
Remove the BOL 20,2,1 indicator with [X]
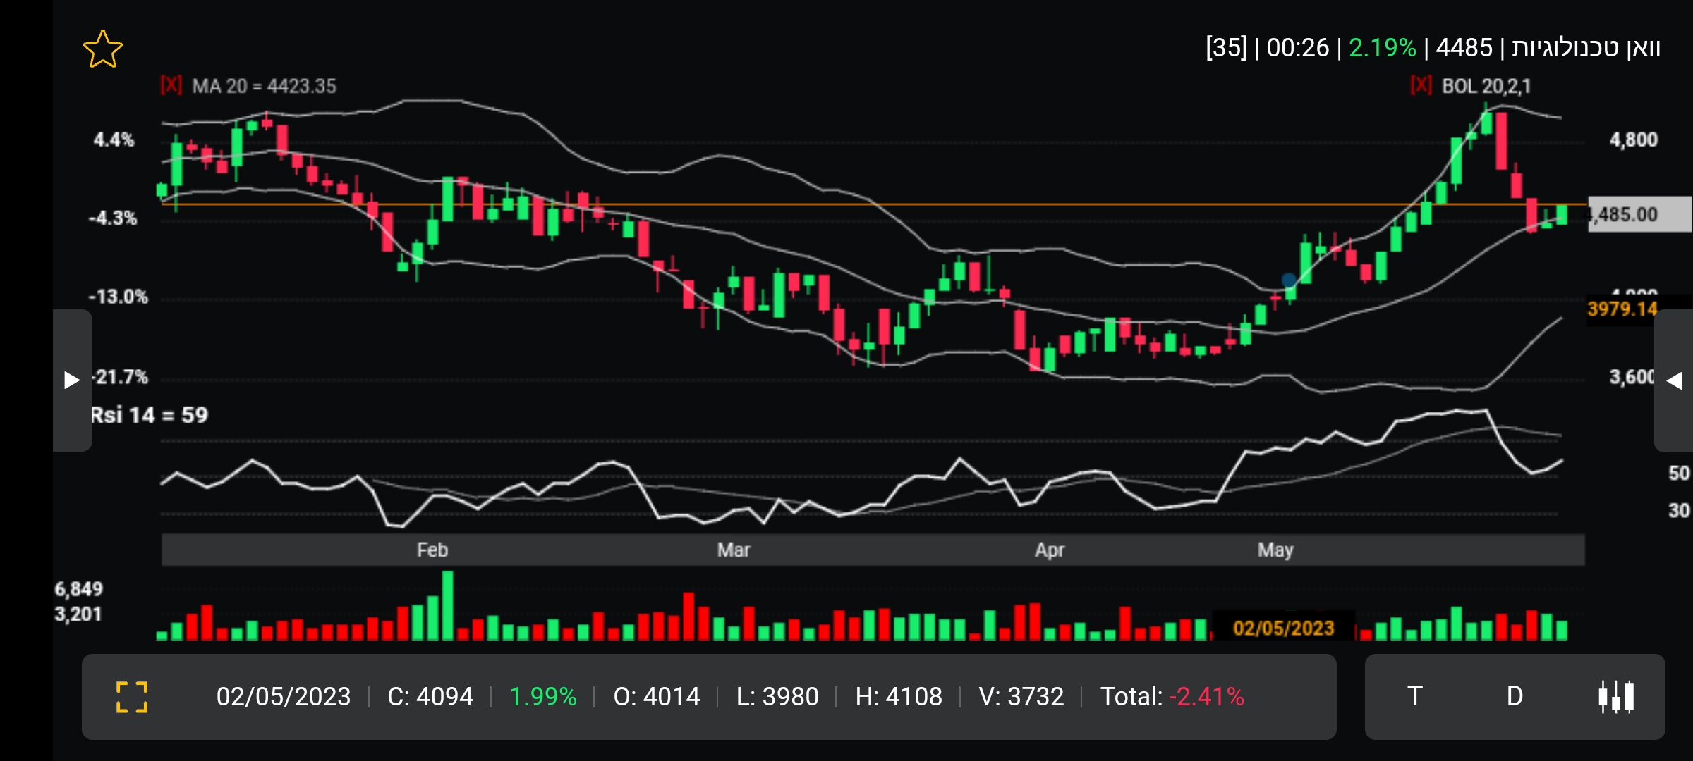[x=1421, y=86]
